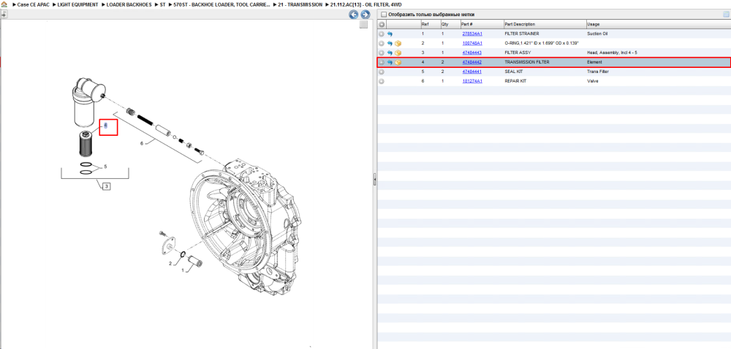Select callout 1 on the diagram

coord(183,269)
